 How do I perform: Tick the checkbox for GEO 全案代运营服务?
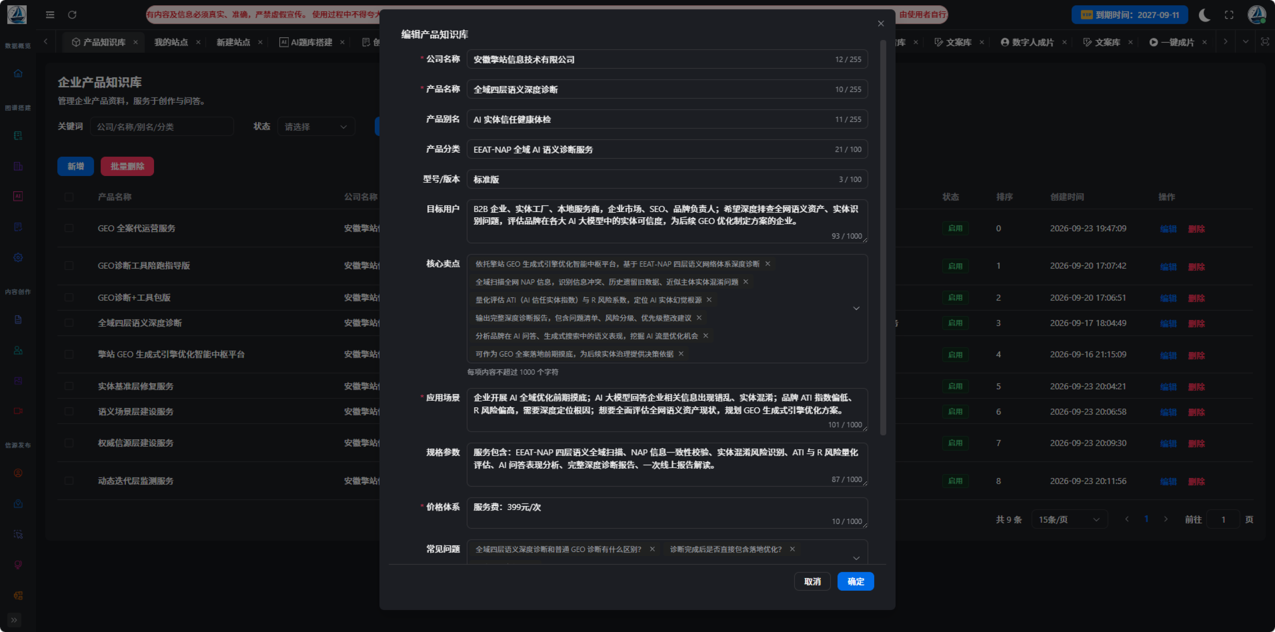69,228
